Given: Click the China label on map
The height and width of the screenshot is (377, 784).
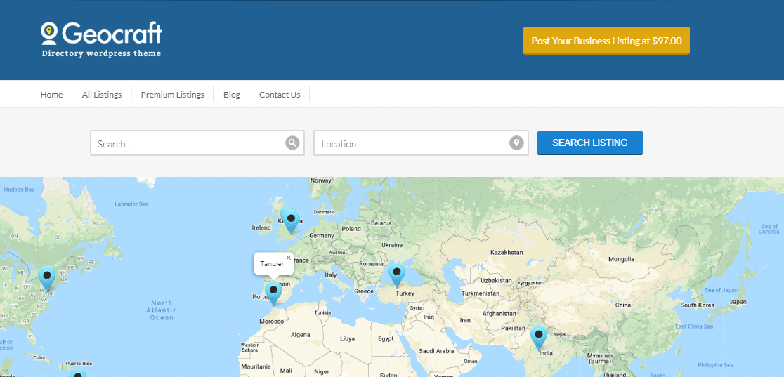Looking at the screenshot, I should 623,305.
